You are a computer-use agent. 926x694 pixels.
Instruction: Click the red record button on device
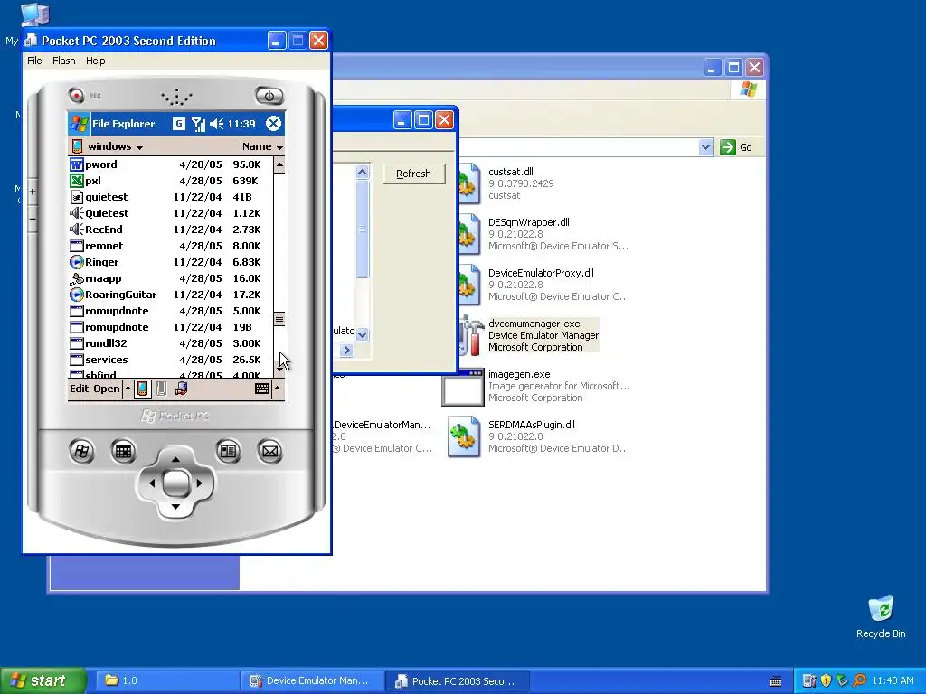click(x=76, y=95)
